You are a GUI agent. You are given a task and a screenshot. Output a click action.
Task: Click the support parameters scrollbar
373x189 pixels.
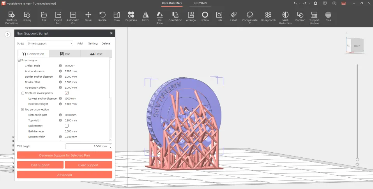click(110, 79)
